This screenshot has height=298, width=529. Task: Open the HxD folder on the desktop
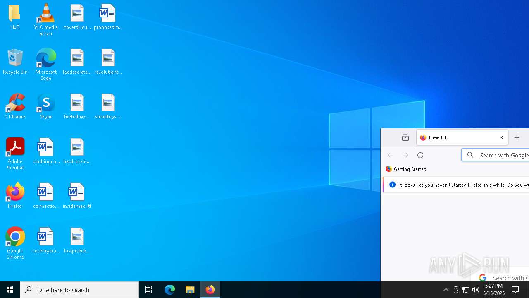[15, 17]
